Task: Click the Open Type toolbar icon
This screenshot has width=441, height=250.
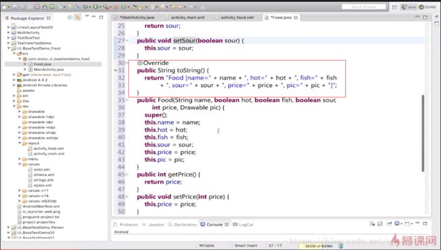Action: [x=134, y=7]
